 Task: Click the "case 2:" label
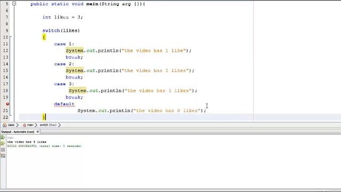tap(64, 64)
